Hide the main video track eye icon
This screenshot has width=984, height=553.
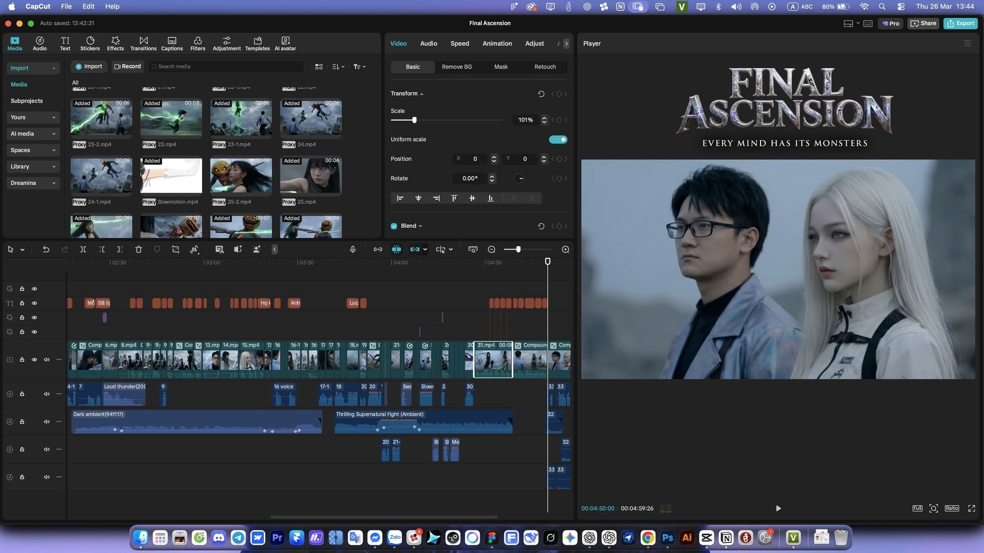pos(34,360)
